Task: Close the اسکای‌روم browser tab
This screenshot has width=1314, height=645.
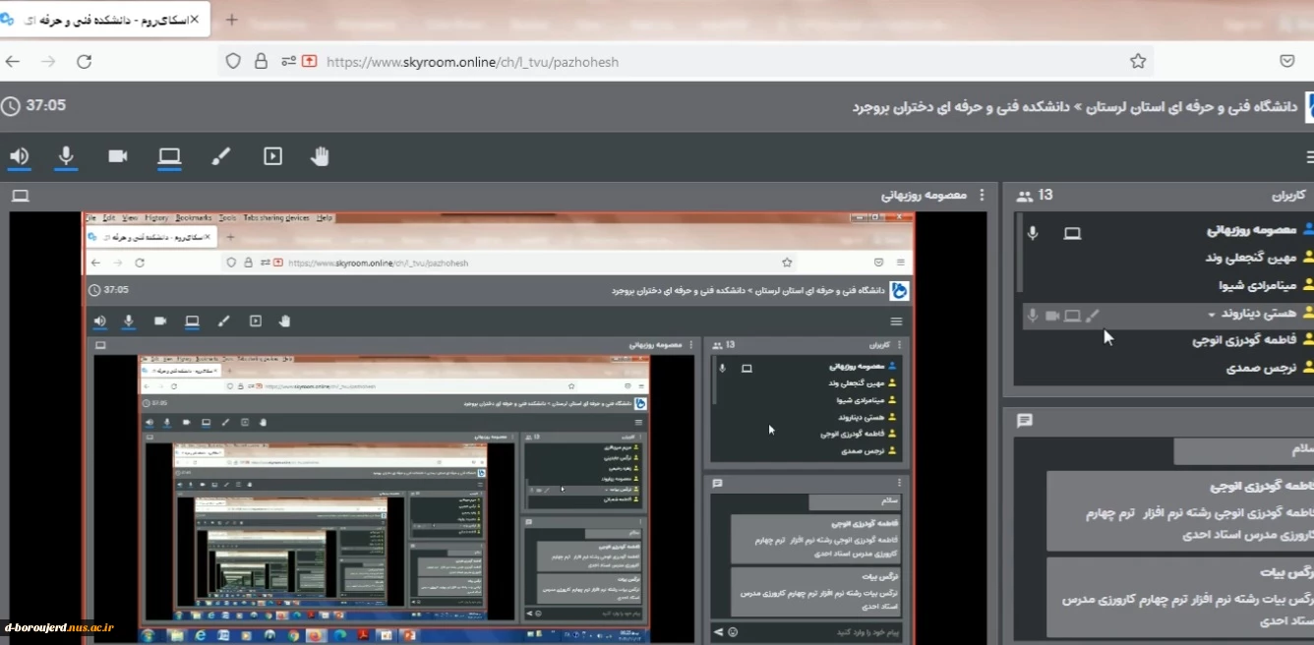Action: coord(194,19)
